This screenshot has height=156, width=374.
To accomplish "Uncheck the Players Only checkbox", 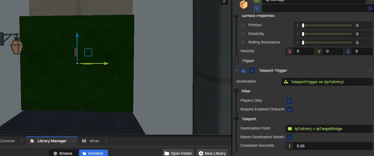I will point(289,101).
